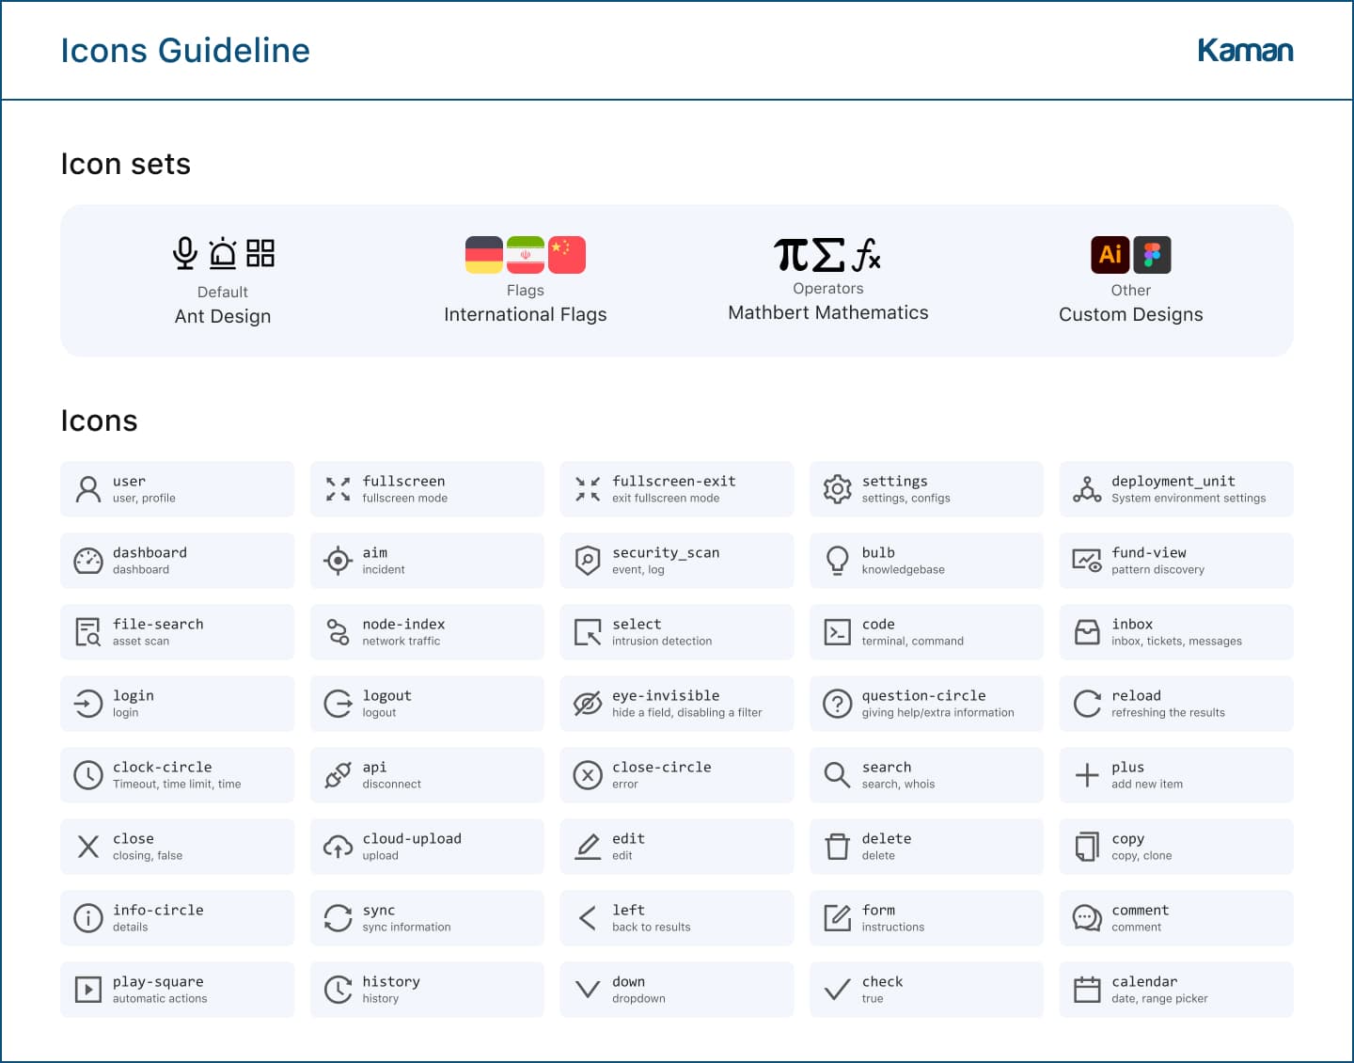Select the cloud-upload icon

pyautogui.click(x=338, y=847)
